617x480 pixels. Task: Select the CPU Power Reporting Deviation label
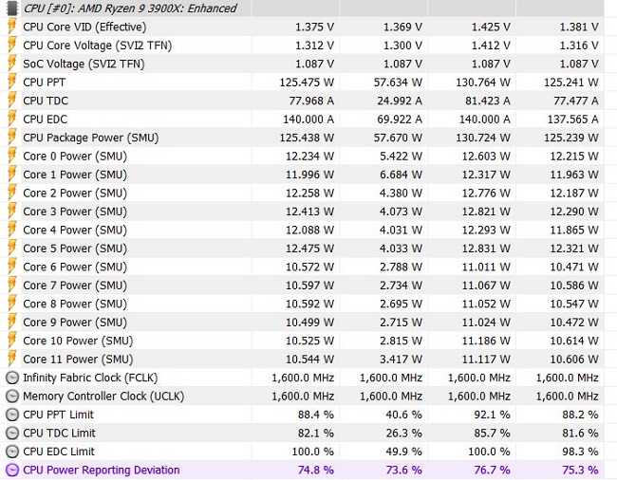tap(102, 471)
